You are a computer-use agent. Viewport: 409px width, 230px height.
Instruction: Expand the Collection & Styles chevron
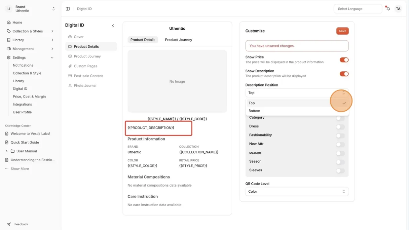tap(52, 31)
